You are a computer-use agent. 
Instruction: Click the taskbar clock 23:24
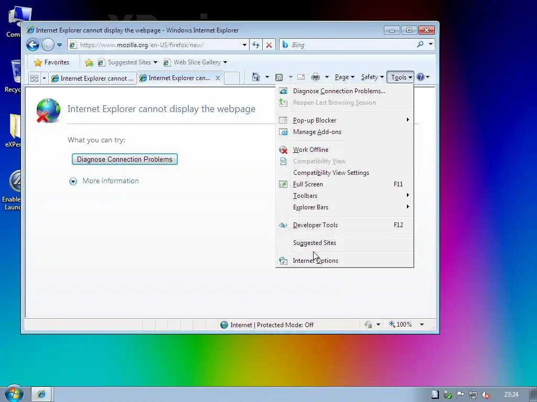tap(511, 395)
